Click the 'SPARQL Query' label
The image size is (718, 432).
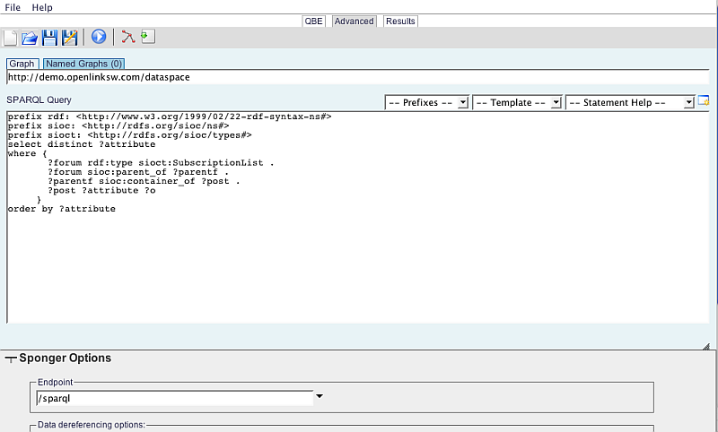coord(39,99)
